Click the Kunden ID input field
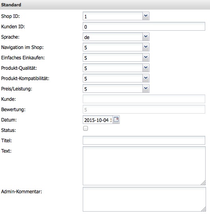The image size is (210, 214). (x=144, y=26)
